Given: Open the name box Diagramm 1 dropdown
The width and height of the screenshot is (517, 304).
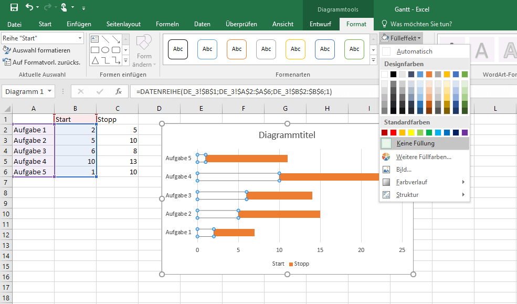Looking at the screenshot, I should 49,91.
